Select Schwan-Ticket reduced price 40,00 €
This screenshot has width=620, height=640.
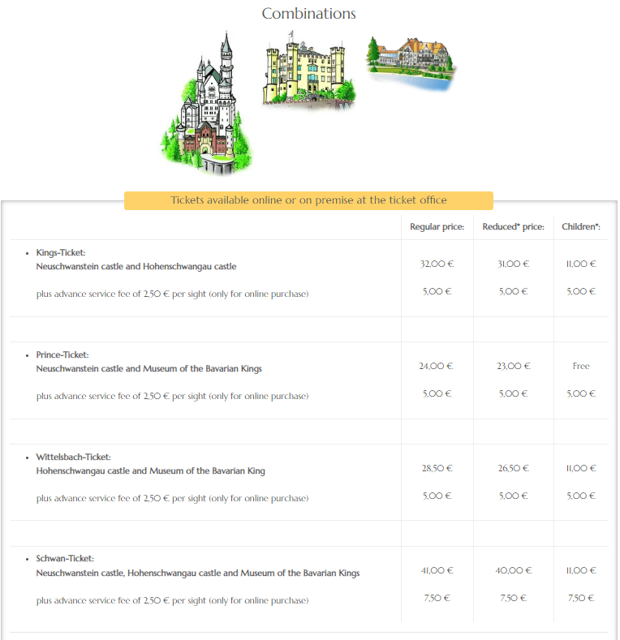click(x=514, y=570)
